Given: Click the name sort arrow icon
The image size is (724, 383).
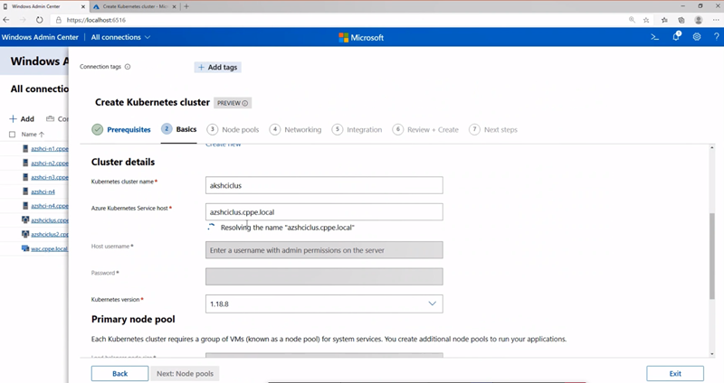Looking at the screenshot, I should tap(42, 134).
